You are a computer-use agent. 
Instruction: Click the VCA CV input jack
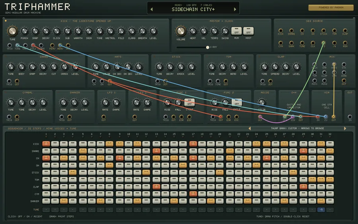(325, 117)
